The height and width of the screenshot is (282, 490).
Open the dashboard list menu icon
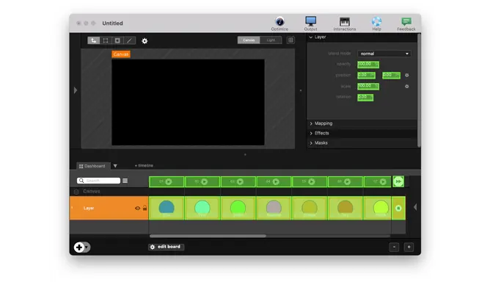(125, 181)
